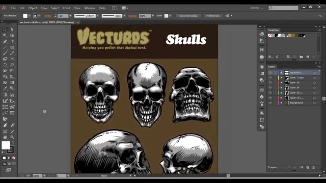
Task: Click New Swatch icon in Swatches panel
Action: 307,57
